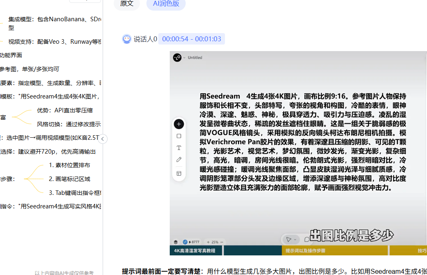427x275 pixels.
Task: Select mind map node 画笔标记区域
Action: pos(70,179)
